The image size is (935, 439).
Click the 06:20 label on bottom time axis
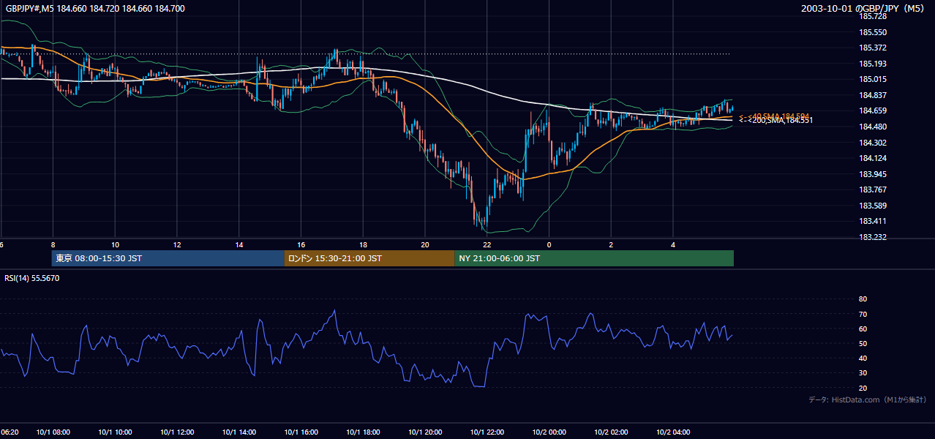click(x=10, y=432)
